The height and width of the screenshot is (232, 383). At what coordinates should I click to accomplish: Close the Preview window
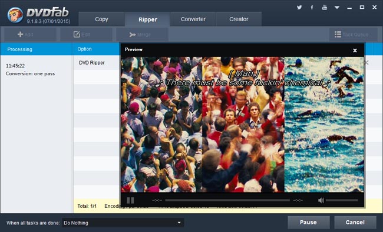(x=355, y=51)
